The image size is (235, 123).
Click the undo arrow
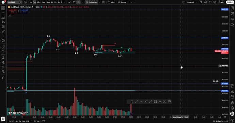131,2
